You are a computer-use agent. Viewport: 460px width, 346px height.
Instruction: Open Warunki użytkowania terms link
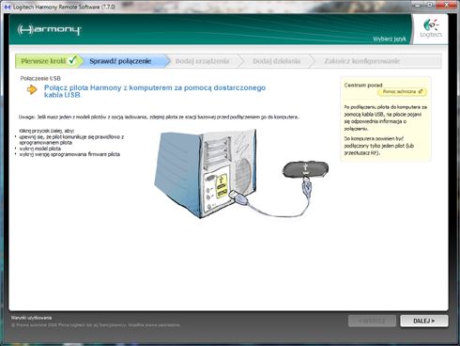click(31, 318)
